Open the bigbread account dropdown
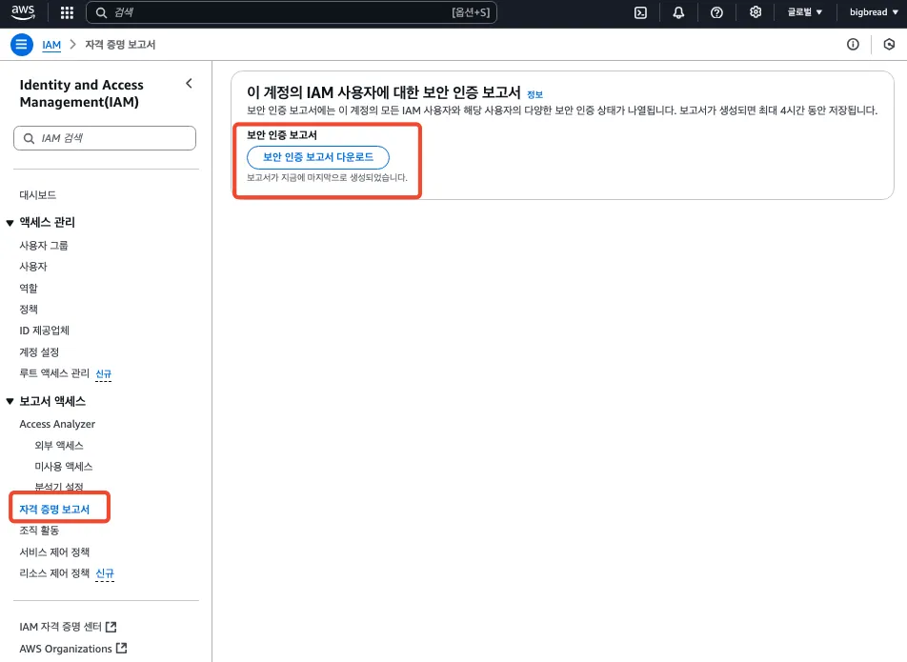 874,12
